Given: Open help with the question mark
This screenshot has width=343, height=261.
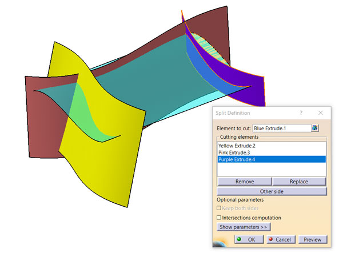Looking at the screenshot, I should click(301, 113).
